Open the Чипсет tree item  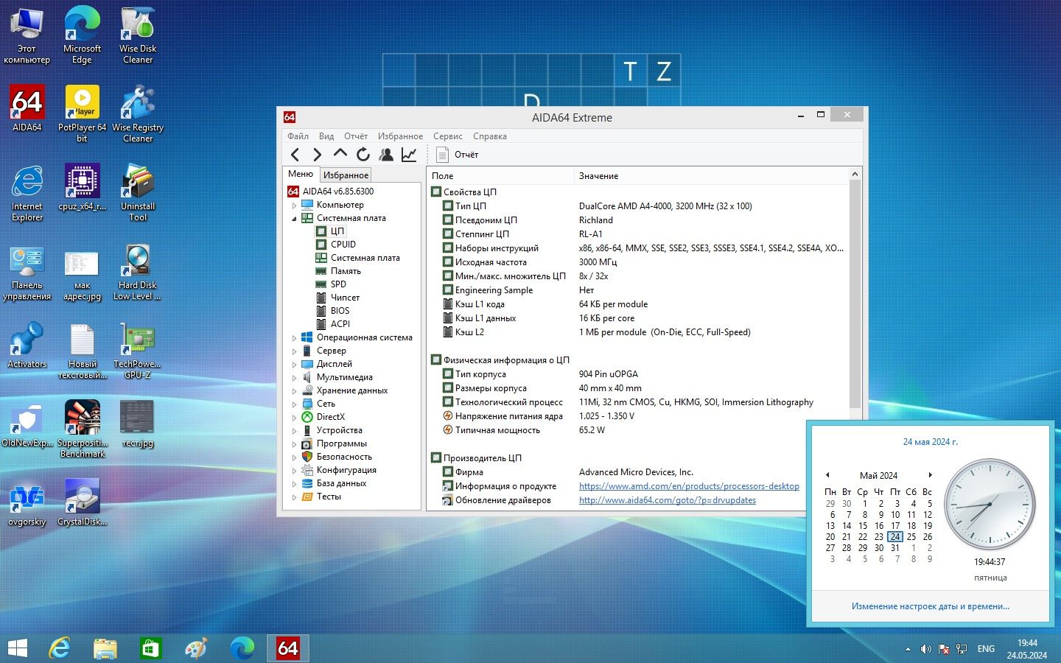[345, 298]
